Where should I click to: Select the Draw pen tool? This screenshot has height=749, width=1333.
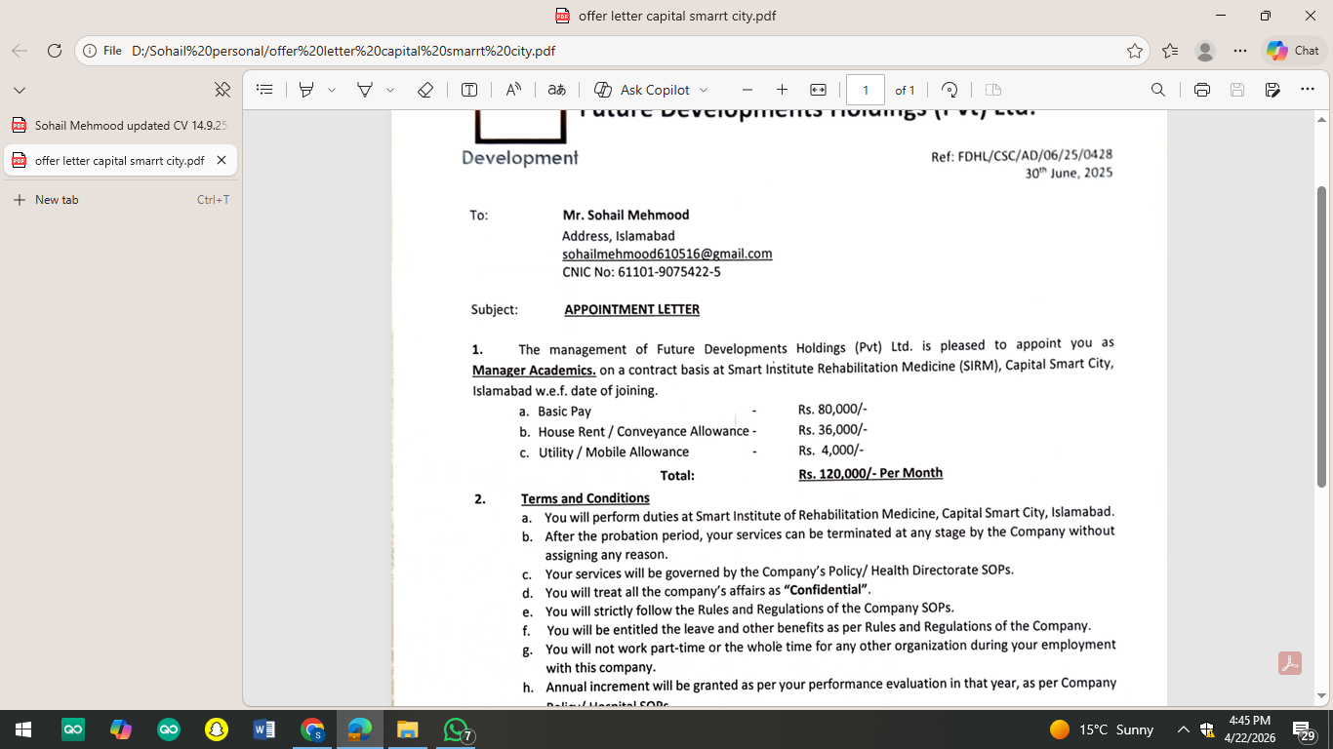click(365, 90)
